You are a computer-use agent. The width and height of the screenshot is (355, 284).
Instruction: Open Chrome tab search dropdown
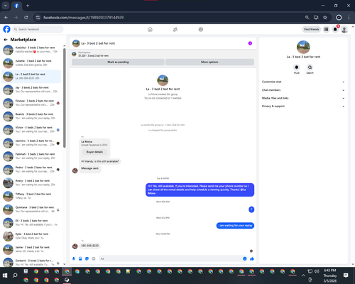coord(6,6)
